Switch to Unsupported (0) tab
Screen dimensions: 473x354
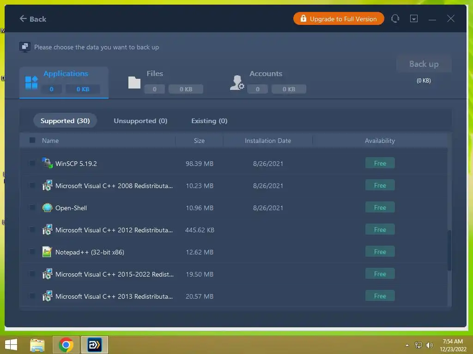click(x=140, y=121)
